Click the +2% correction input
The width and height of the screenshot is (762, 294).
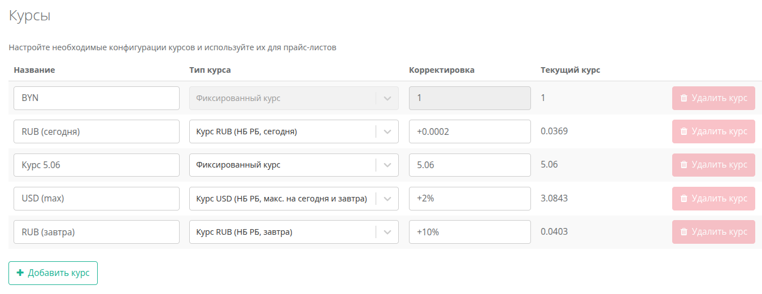tap(470, 199)
